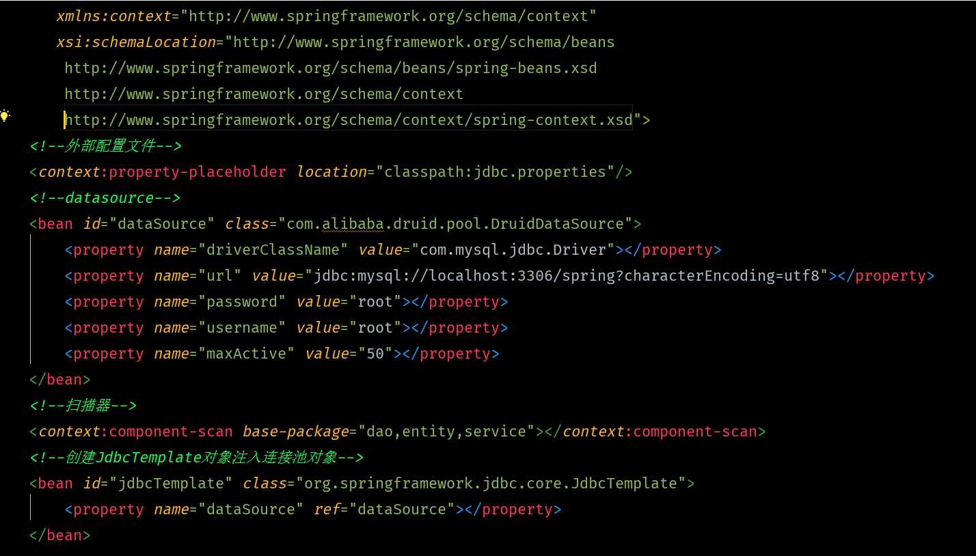Click the datasource comment line
The height and width of the screenshot is (556, 976).
click(105, 197)
